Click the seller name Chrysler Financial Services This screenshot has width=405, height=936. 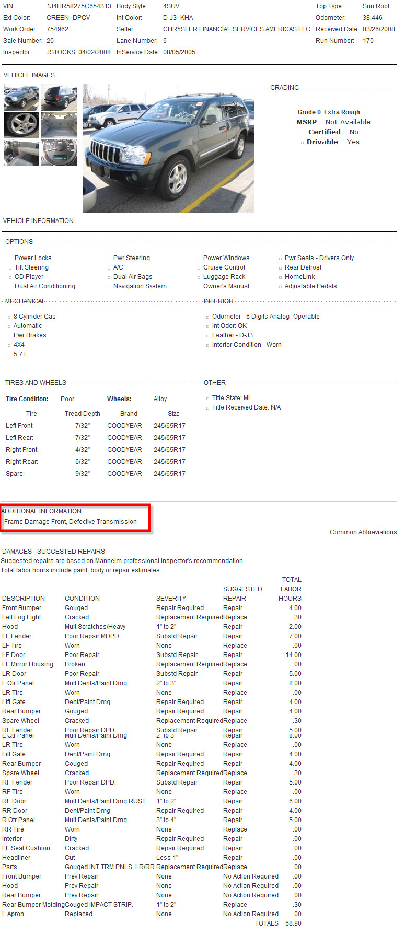tap(237, 29)
